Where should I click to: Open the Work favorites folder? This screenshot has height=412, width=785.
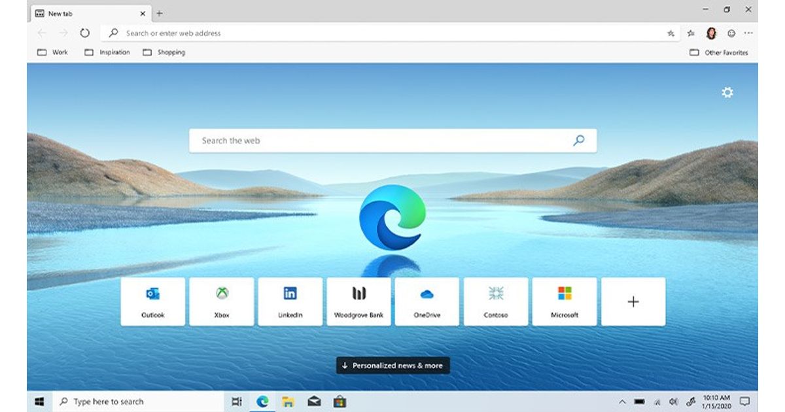pyautogui.click(x=53, y=52)
